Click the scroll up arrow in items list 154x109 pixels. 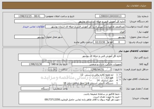click(x=120, y=74)
